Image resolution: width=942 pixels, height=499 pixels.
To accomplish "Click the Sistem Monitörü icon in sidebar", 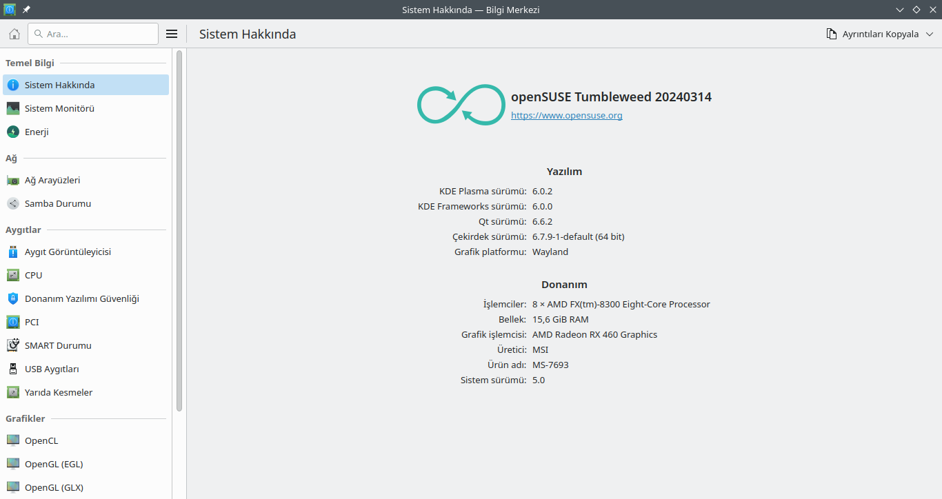I will click(x=13, y=108).
